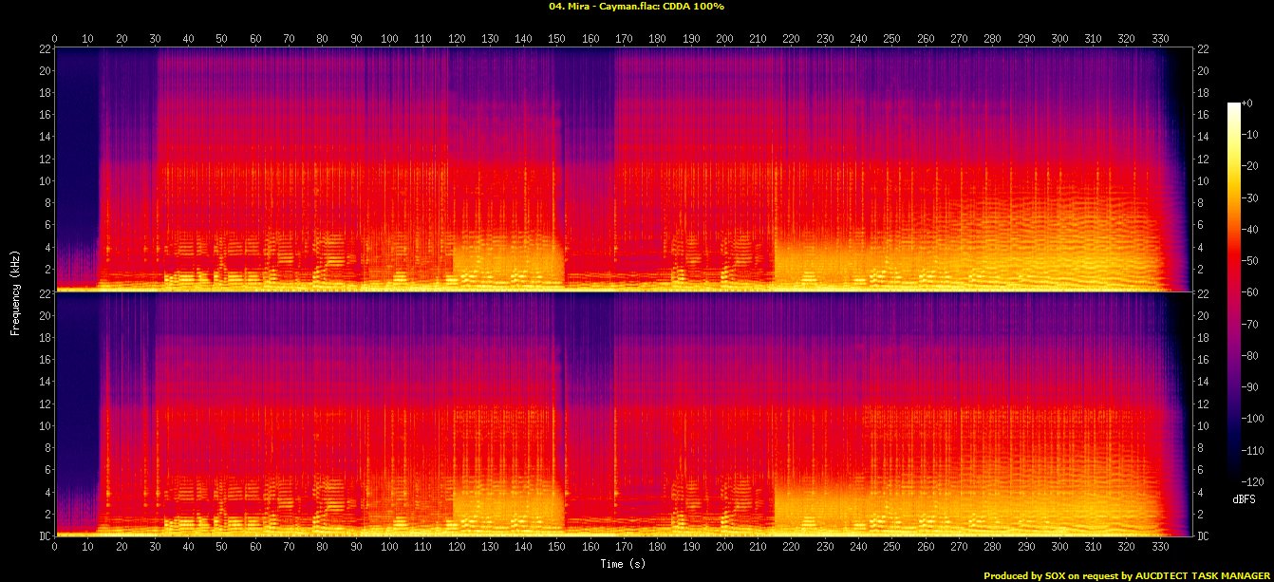Click "210" on the top time axis
The height and width of the screenshot is (582, 1274).
click(x=758, y=38)
